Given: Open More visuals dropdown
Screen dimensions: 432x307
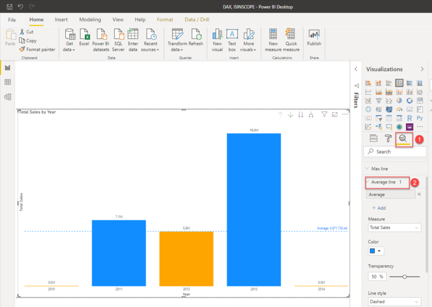Looking at the screenshot, I should [x=248, y=40].
